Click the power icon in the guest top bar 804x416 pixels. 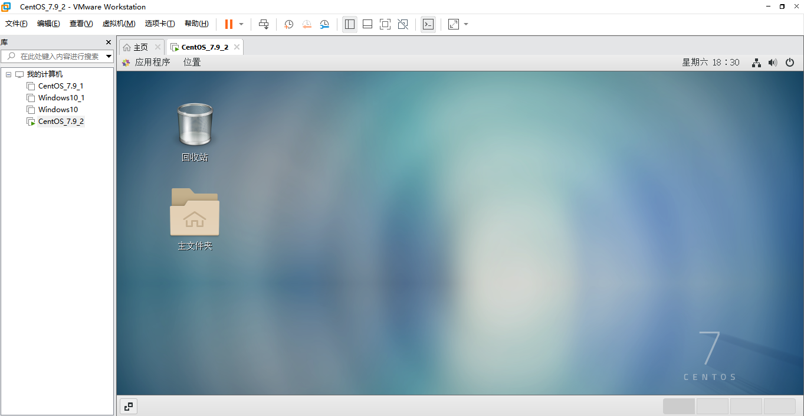(x=790, y=62)
